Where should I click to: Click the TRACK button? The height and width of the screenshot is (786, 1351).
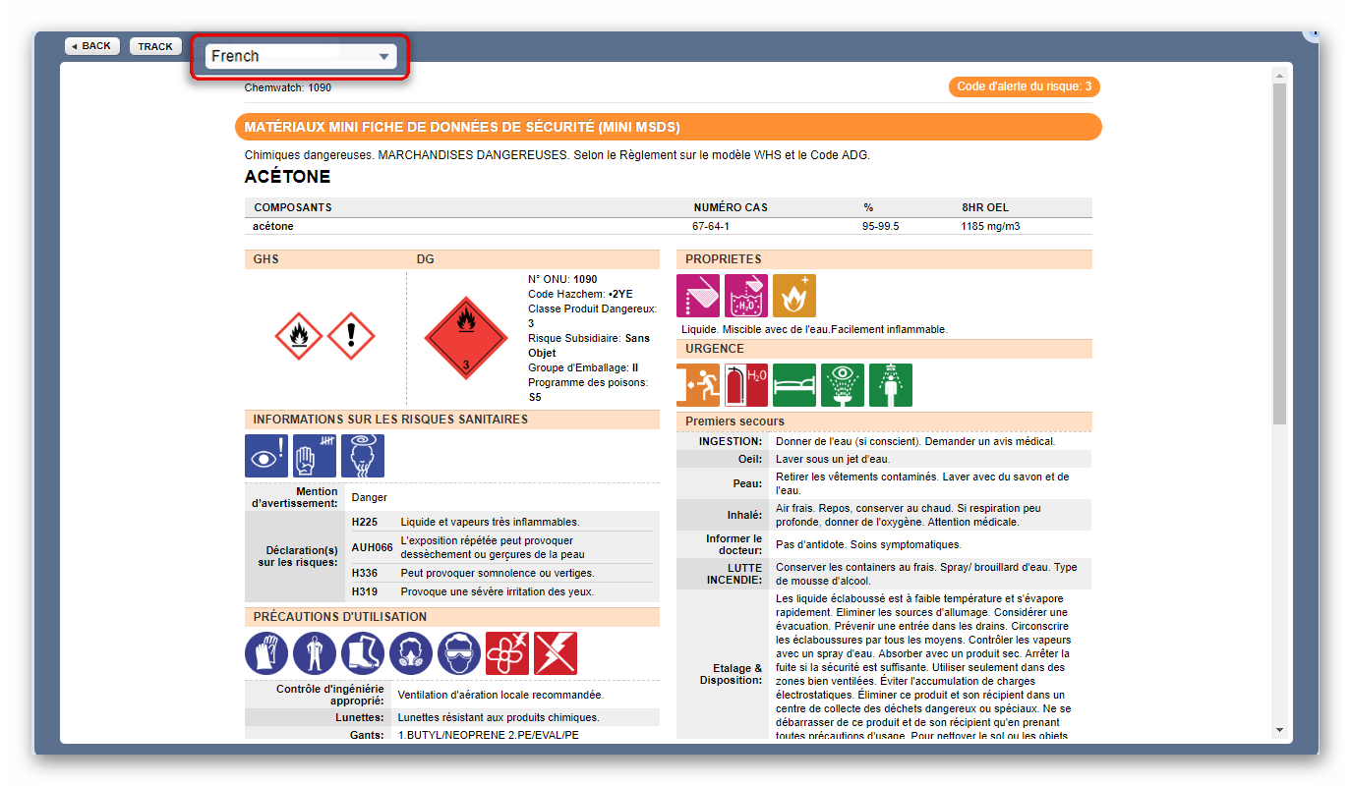pyautogui.click(x=154, y=45)
